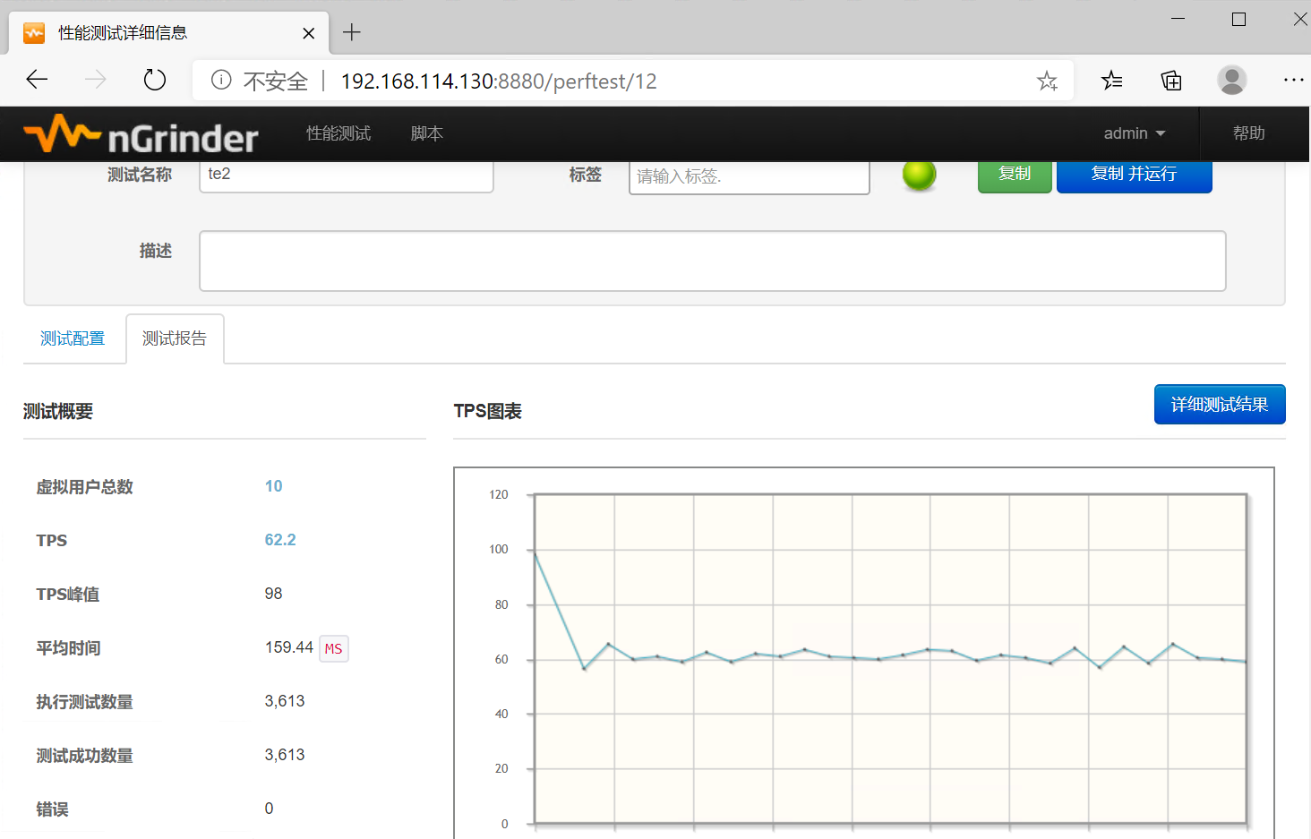
Task: Switch to the 测试配置 tab
Action: [73, 338]
